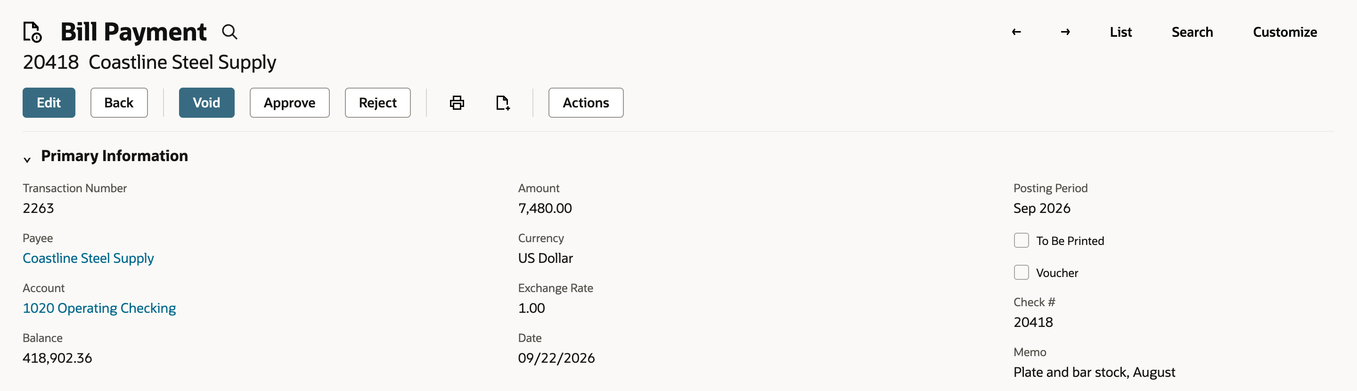The height and width of the screenshot is (391, 1357).
Task: Void this bill payment
Action: tap(206, 103)
